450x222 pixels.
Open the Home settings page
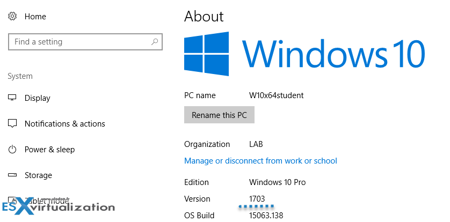tap(35, 17)
